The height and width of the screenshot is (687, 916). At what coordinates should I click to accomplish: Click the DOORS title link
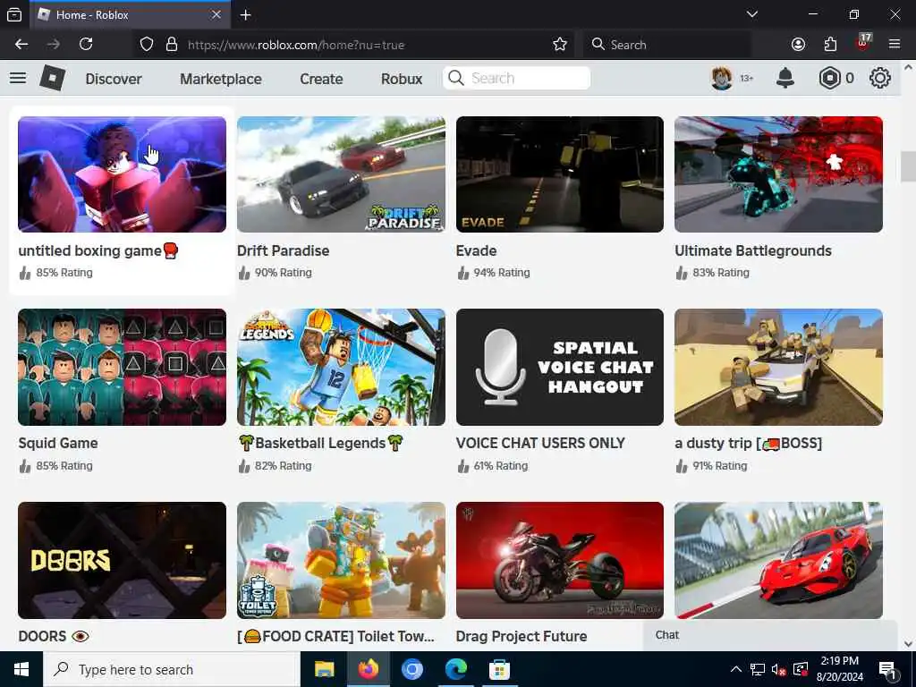coord(54,636)
